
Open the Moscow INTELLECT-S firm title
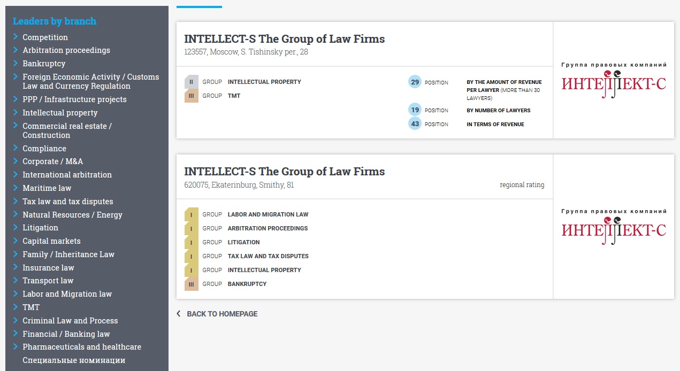(x=285, y=39)
